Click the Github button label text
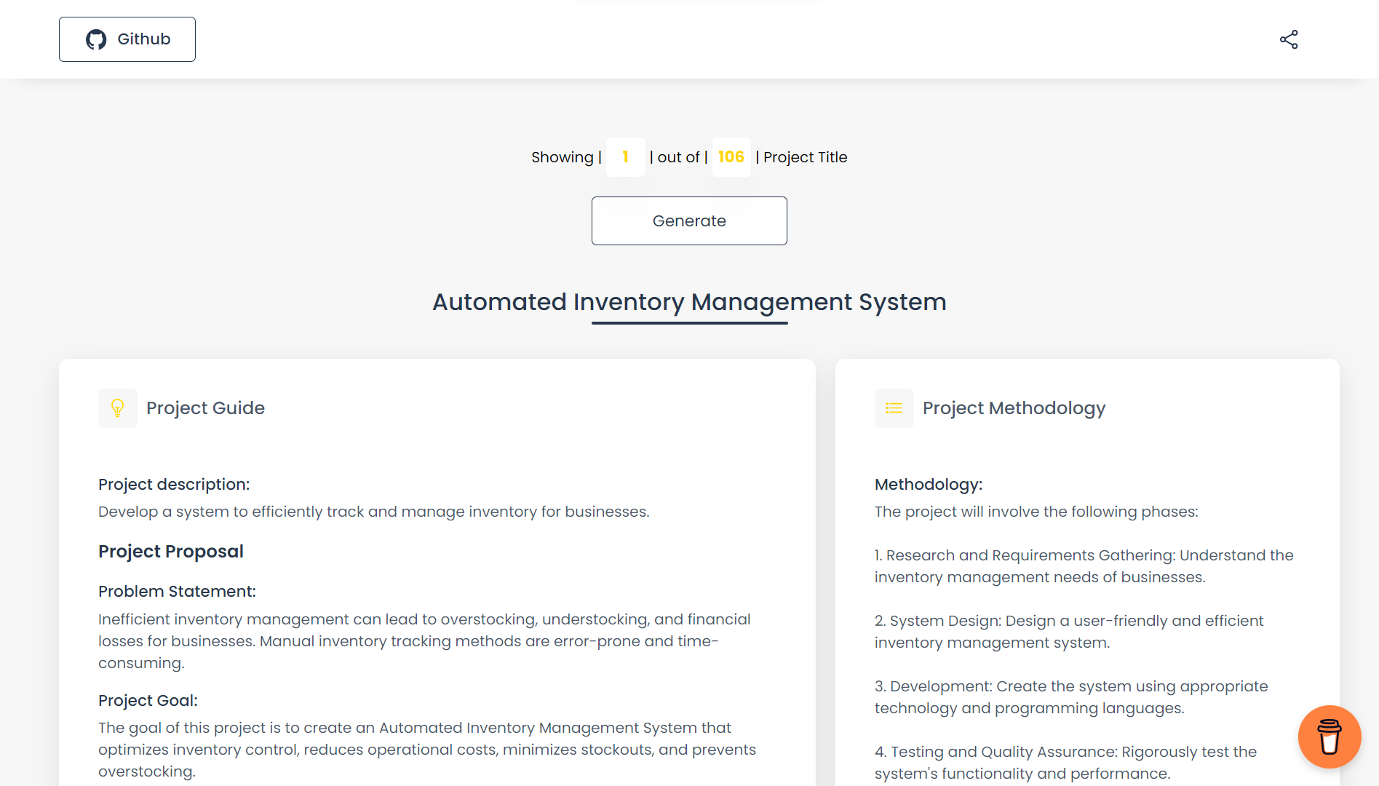Image resolution: width=1379 pixels, height=786 pixels. [x=144, y=39]
